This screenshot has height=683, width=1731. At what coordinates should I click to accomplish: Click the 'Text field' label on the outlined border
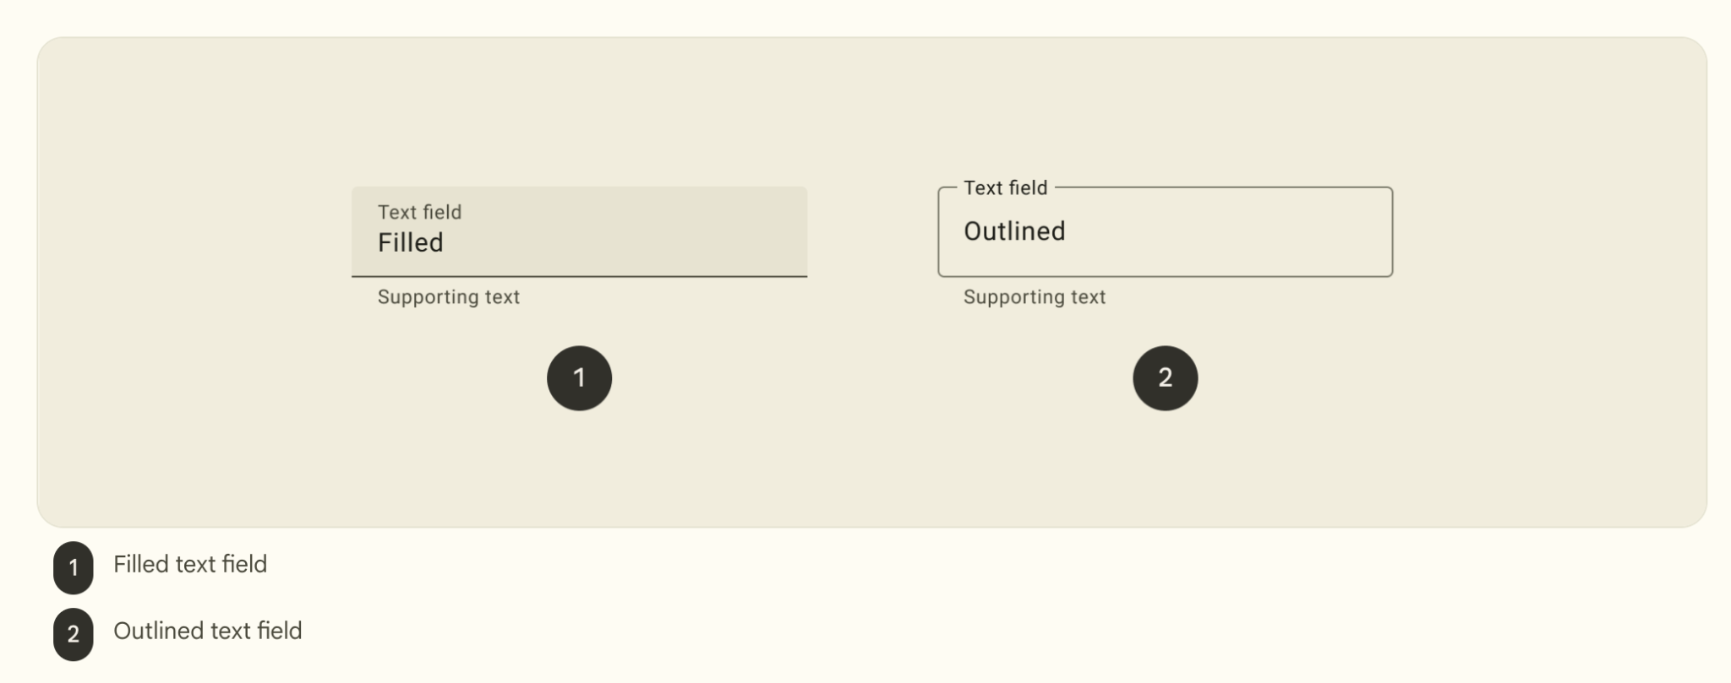pyautogui.click(x=1004, y=188)
